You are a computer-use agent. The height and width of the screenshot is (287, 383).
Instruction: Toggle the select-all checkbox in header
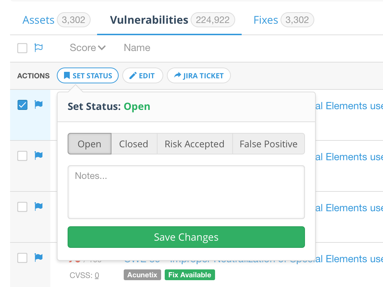pos(22,48)
